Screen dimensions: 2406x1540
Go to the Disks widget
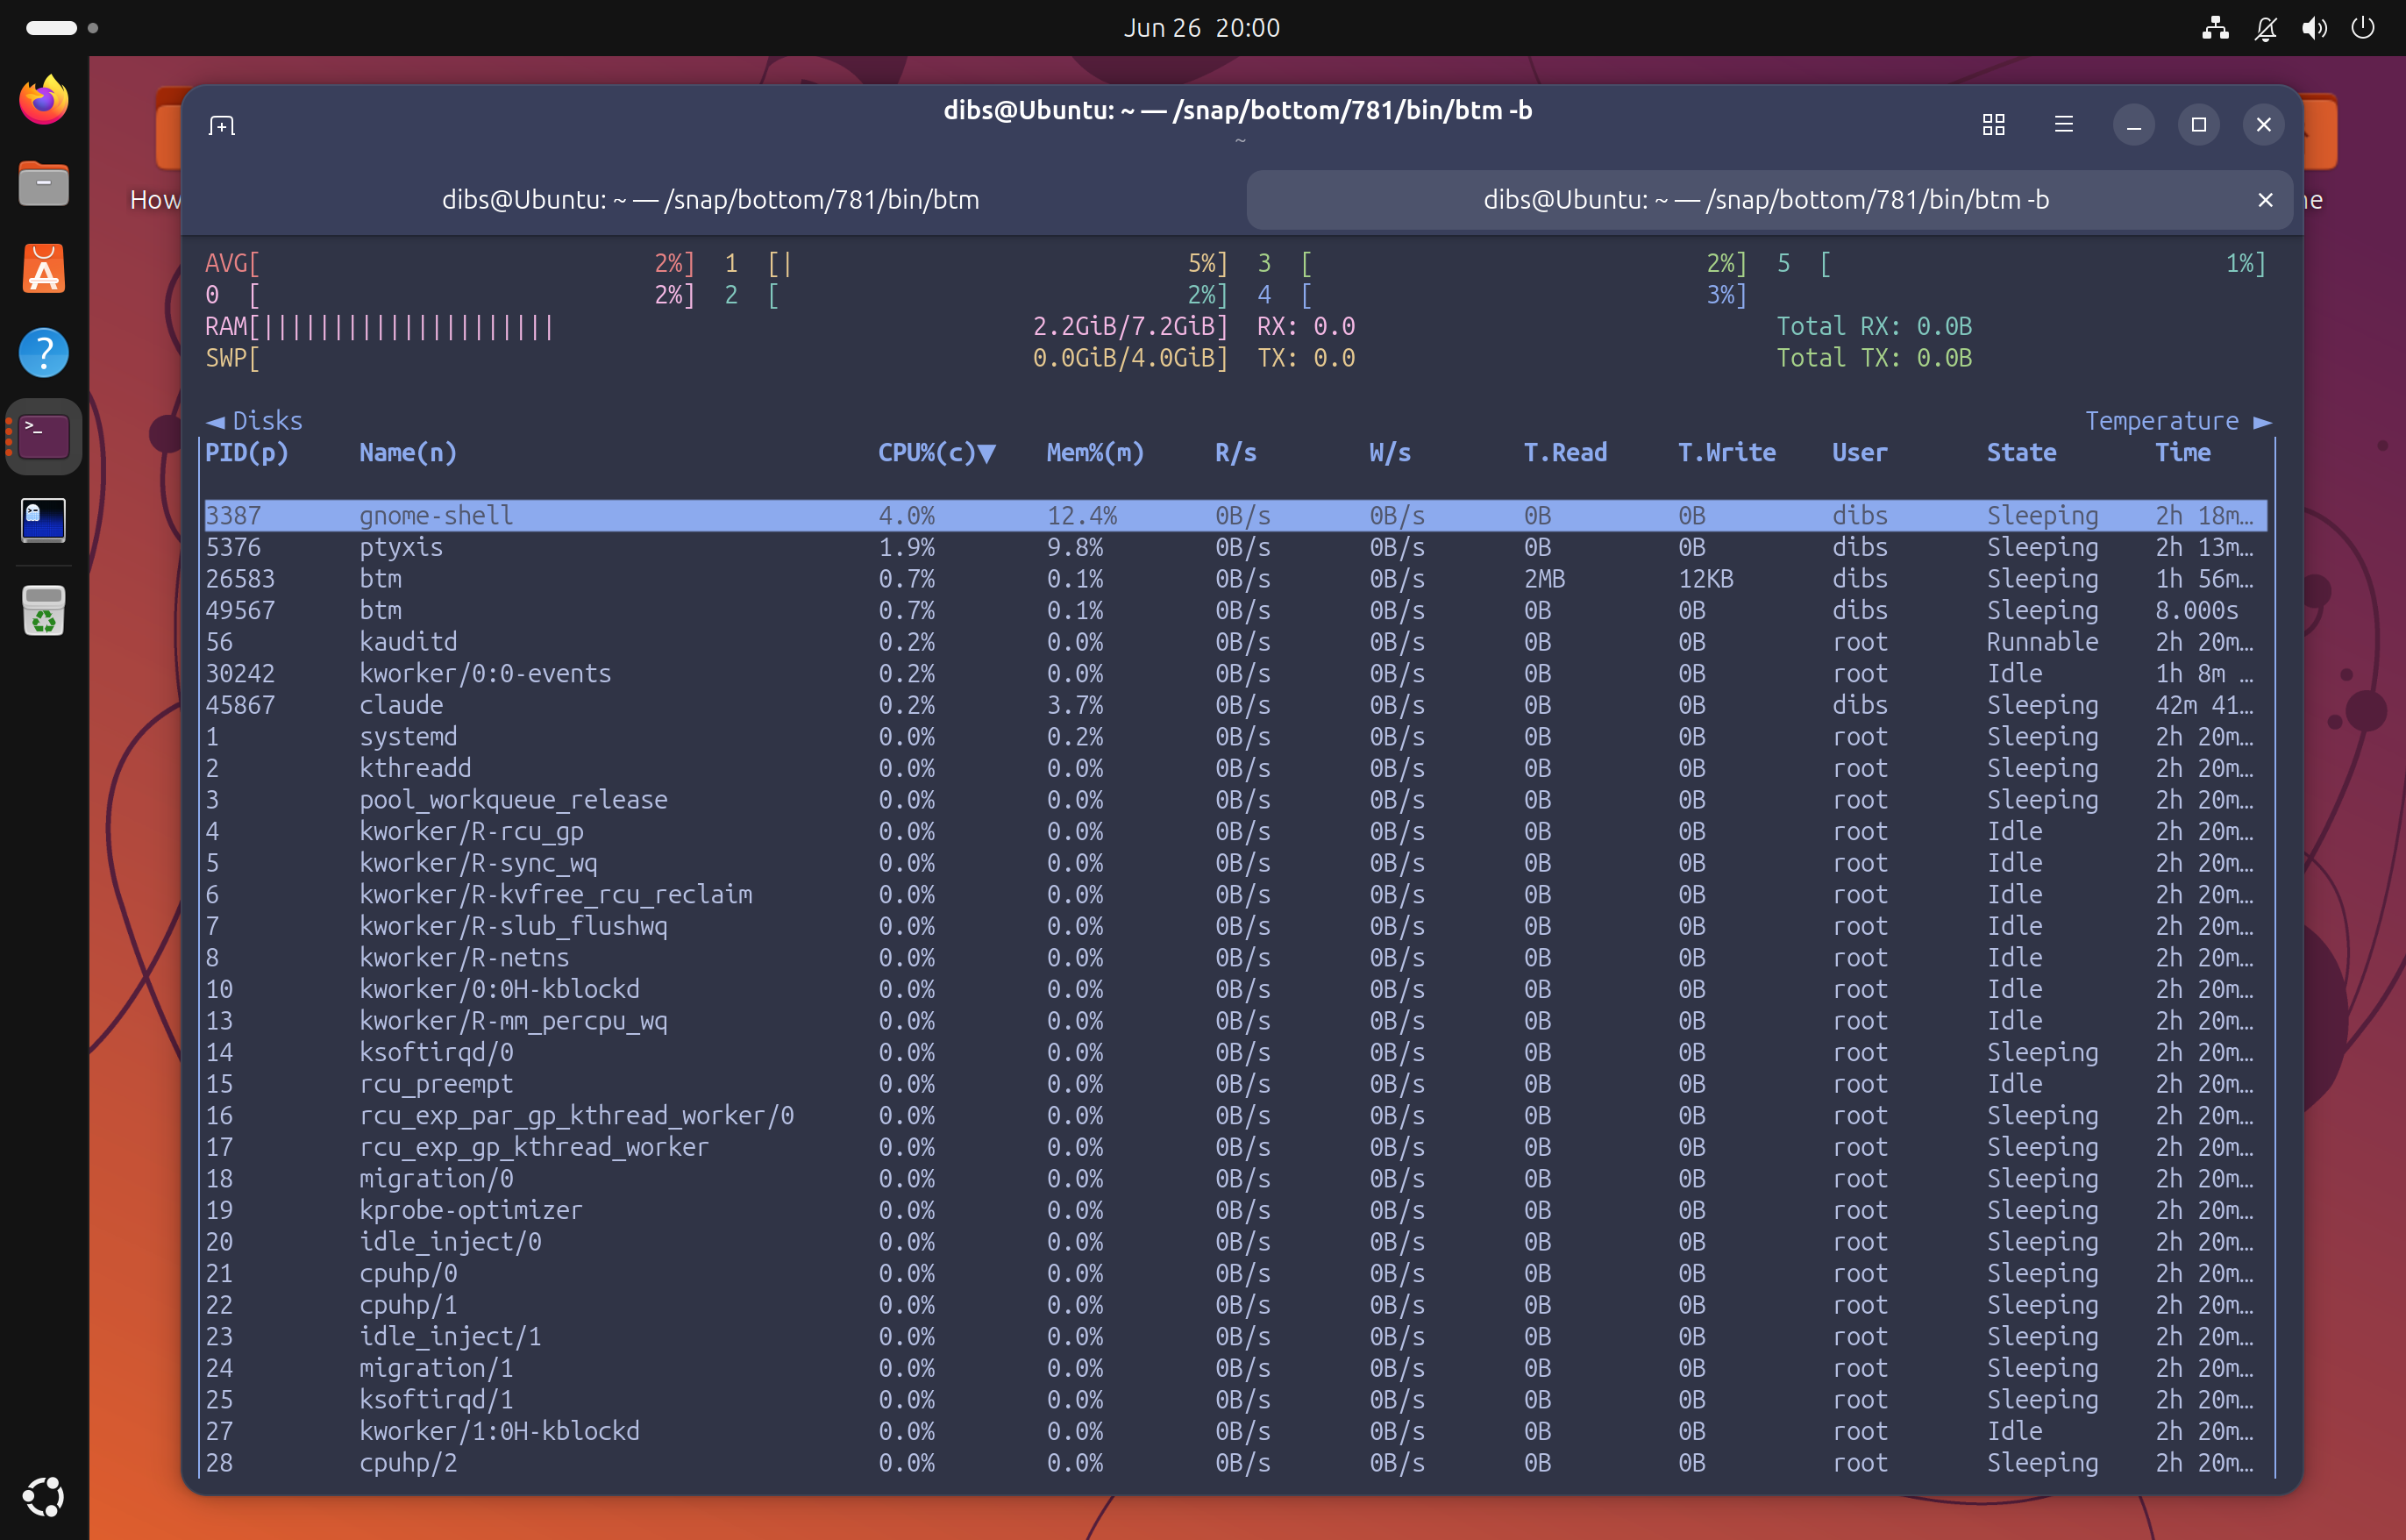pyautogui.click(x=254, y=421)
